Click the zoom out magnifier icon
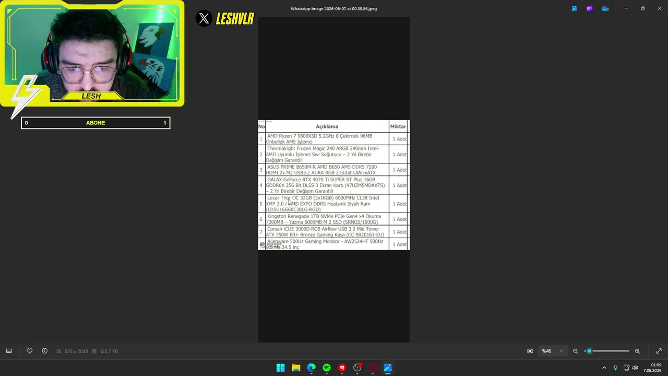 [576, 351]
